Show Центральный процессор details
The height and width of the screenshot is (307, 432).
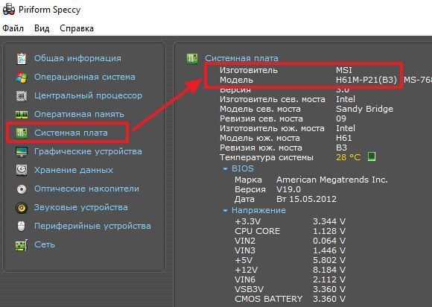(x=88, y=95)
